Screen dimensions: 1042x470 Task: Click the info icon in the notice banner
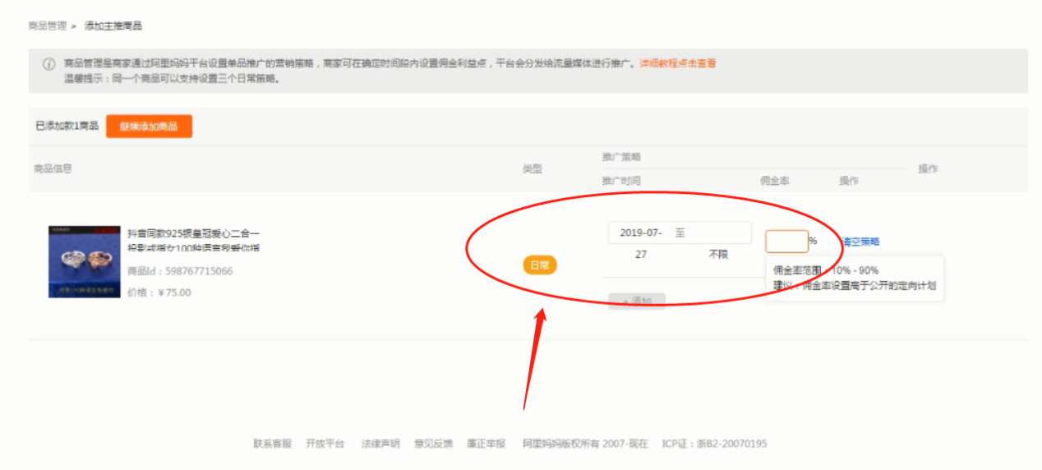[48, 64]
